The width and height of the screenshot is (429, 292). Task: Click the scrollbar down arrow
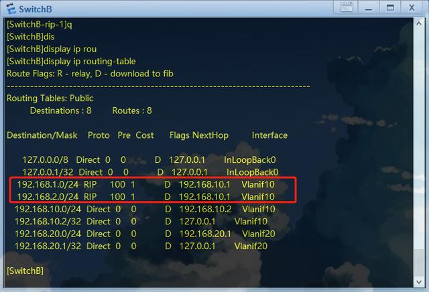coord(418,282)
